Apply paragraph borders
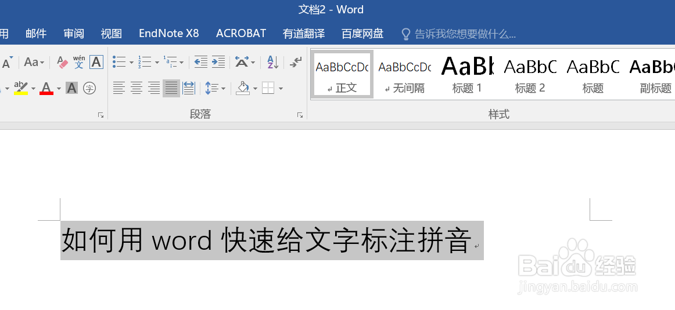This screenshot has width=675, height=310. coord(268,89)
